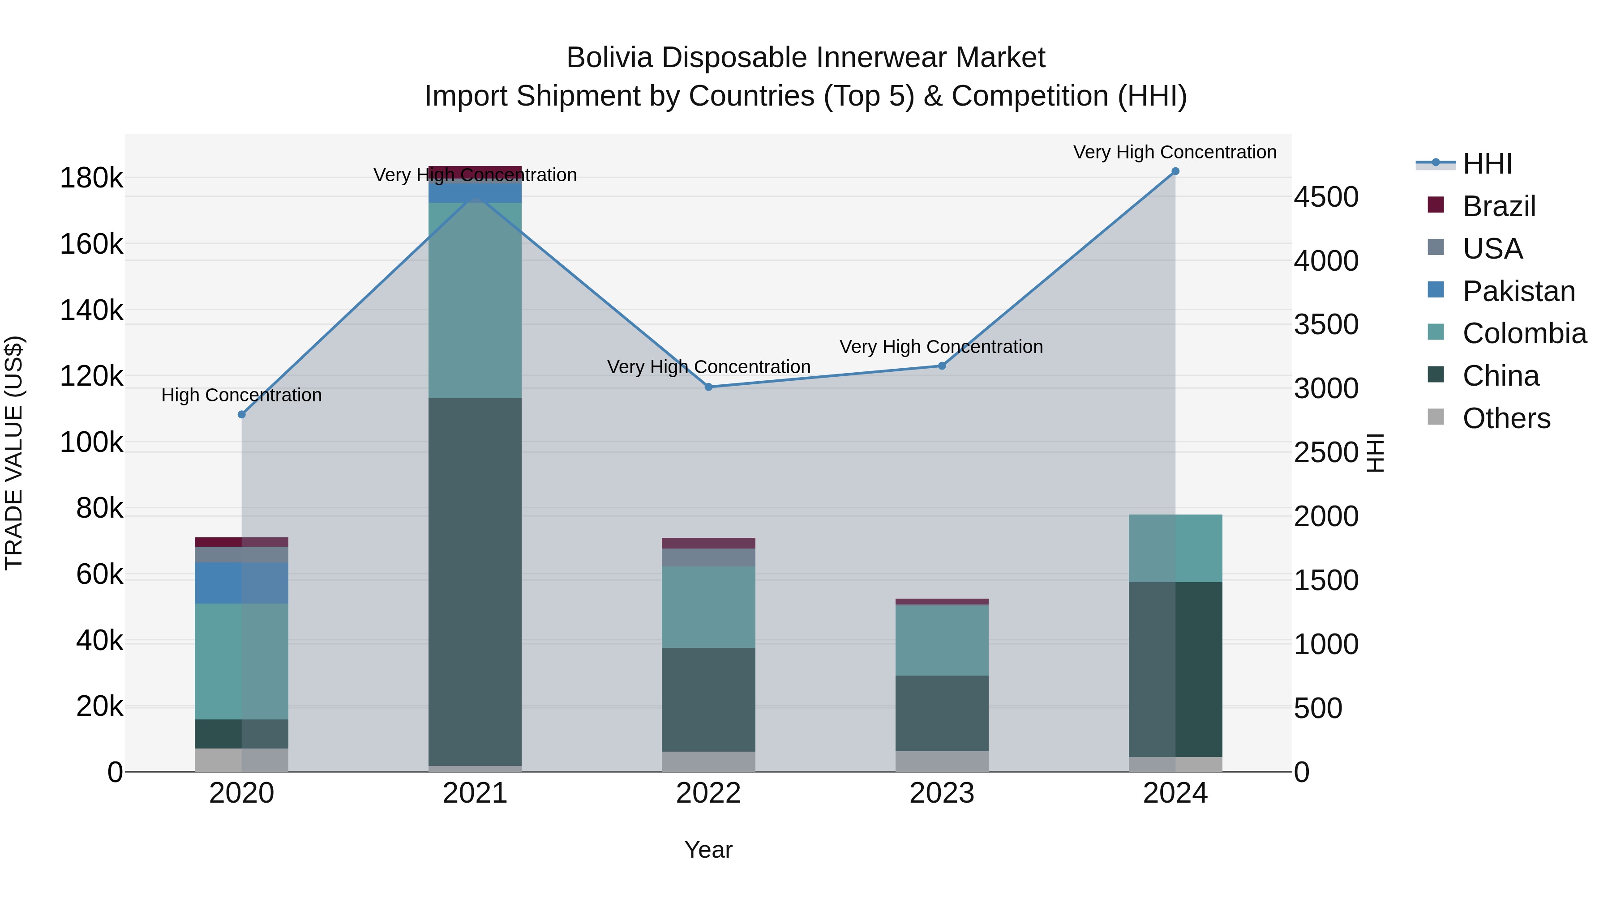
Task: Click the 2020 Others gray bar segment
Action: click(241, 760)
